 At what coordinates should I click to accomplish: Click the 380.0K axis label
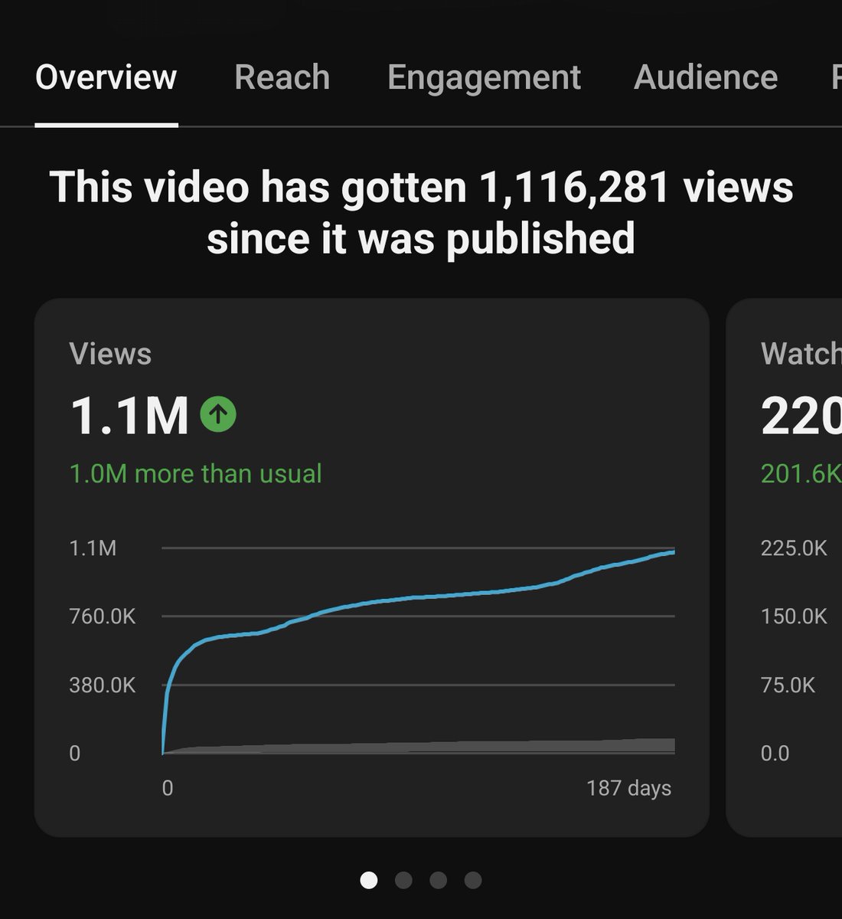[x=103, y=685]
